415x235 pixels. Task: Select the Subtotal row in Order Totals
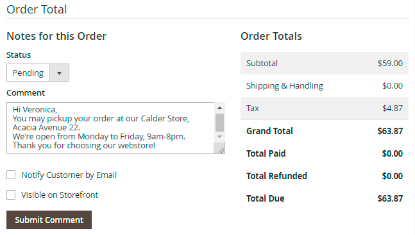tap(325, 63)
